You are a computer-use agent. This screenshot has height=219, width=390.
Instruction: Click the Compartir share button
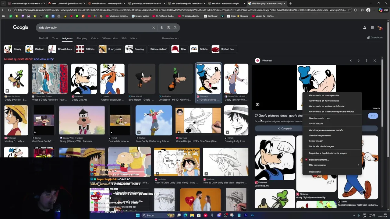285,128
